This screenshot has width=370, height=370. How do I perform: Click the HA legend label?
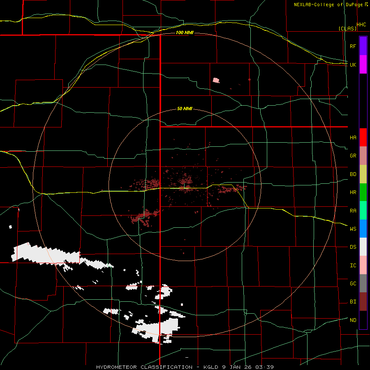353,137
